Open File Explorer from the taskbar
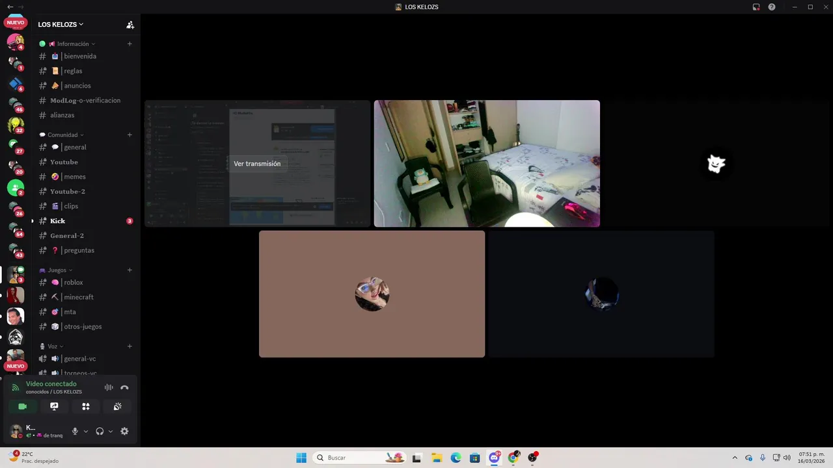The image size is (833, 468). tap(437, 458)
